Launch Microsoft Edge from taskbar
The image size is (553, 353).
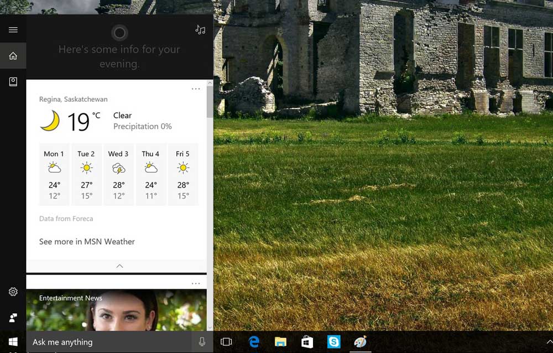[x=254, y=342]
